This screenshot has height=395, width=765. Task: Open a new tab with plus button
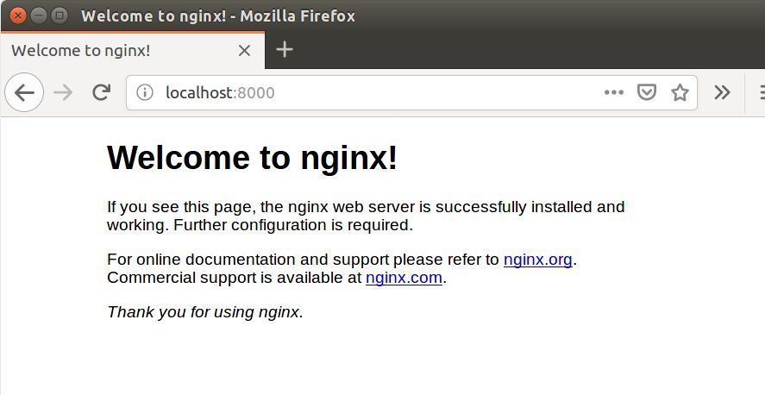[285, 50]
